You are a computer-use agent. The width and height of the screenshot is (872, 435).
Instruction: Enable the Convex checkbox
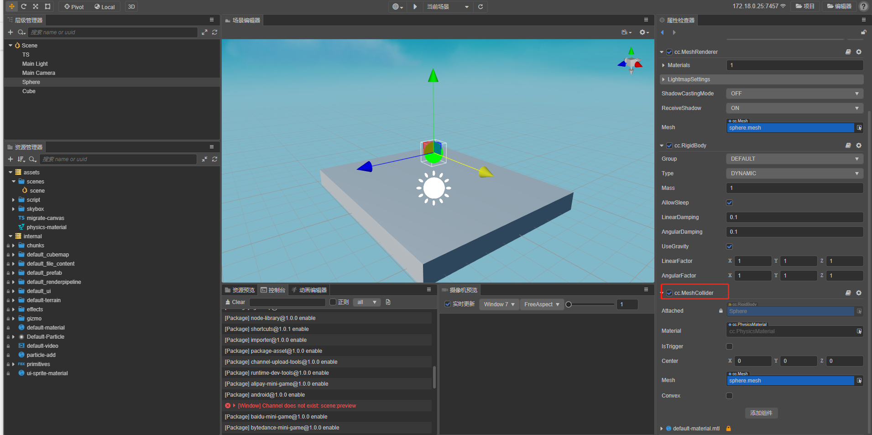coord(730,396)
